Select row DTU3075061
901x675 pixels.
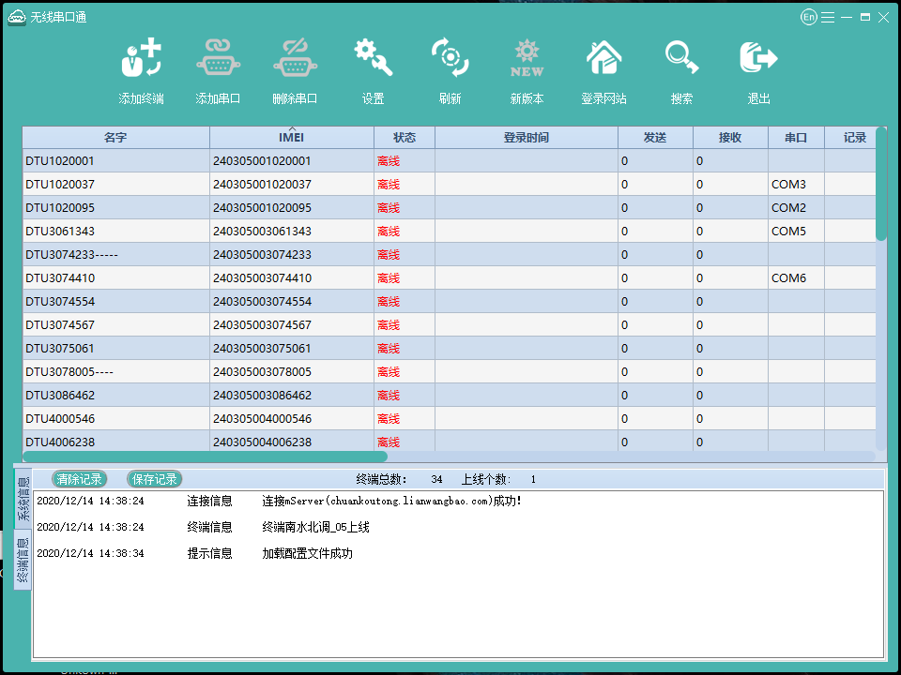coord(450,349)
